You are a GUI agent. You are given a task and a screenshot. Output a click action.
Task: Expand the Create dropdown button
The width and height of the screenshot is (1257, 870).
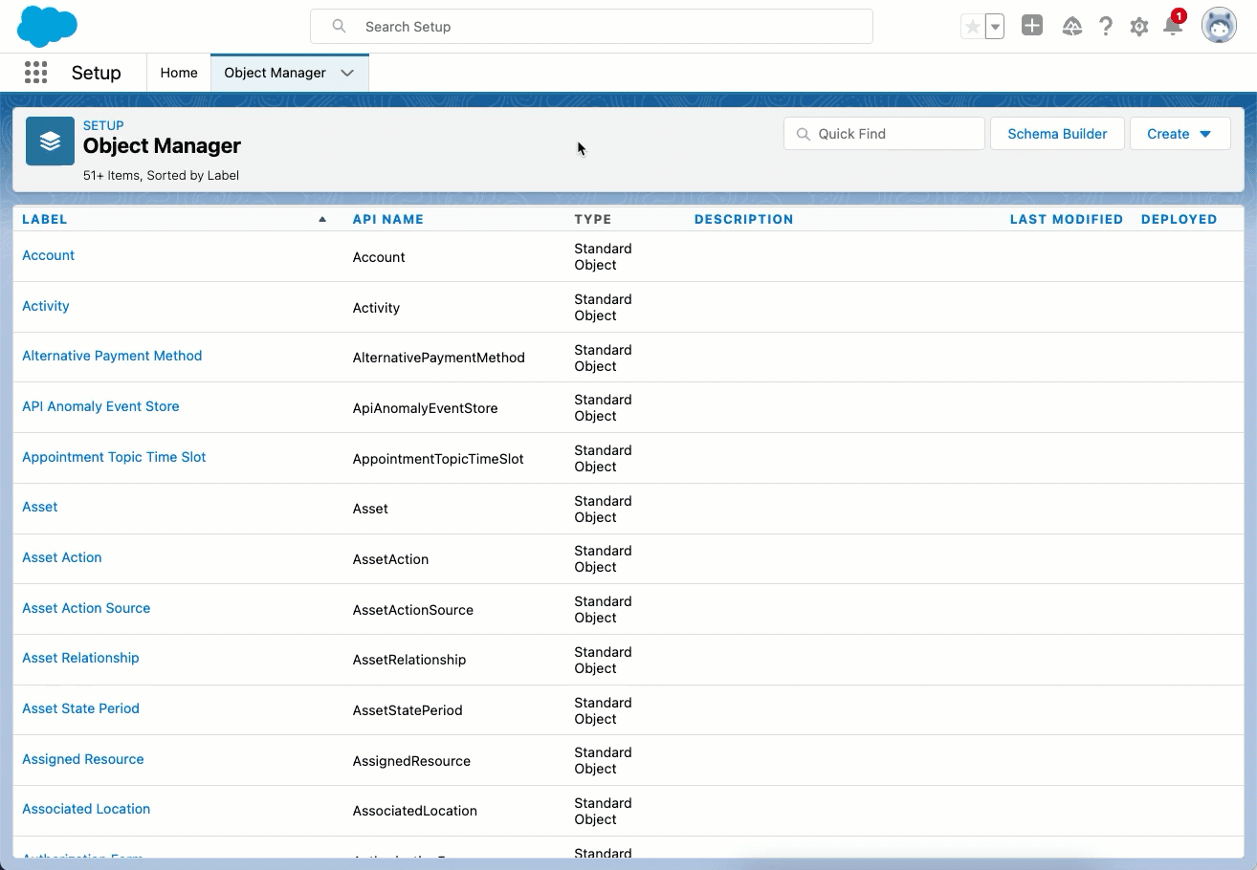[1180, 134]
